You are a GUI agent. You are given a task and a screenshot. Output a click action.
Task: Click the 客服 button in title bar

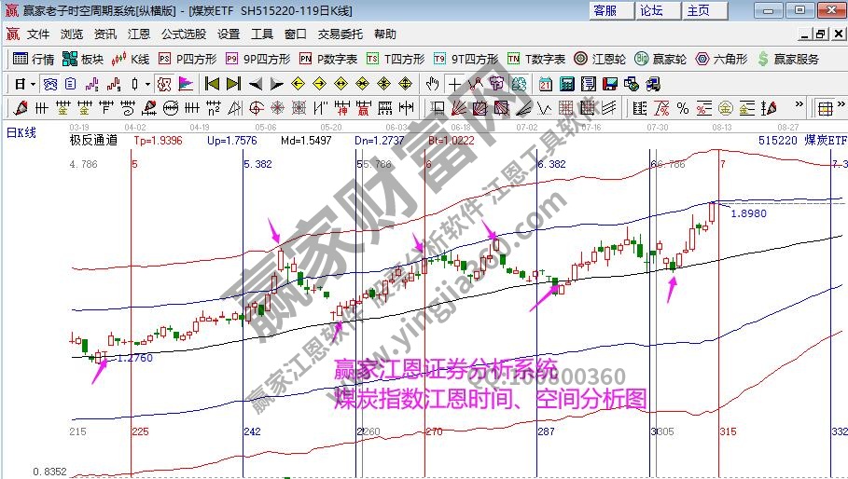pyautogui.click(x=611, y=11)
